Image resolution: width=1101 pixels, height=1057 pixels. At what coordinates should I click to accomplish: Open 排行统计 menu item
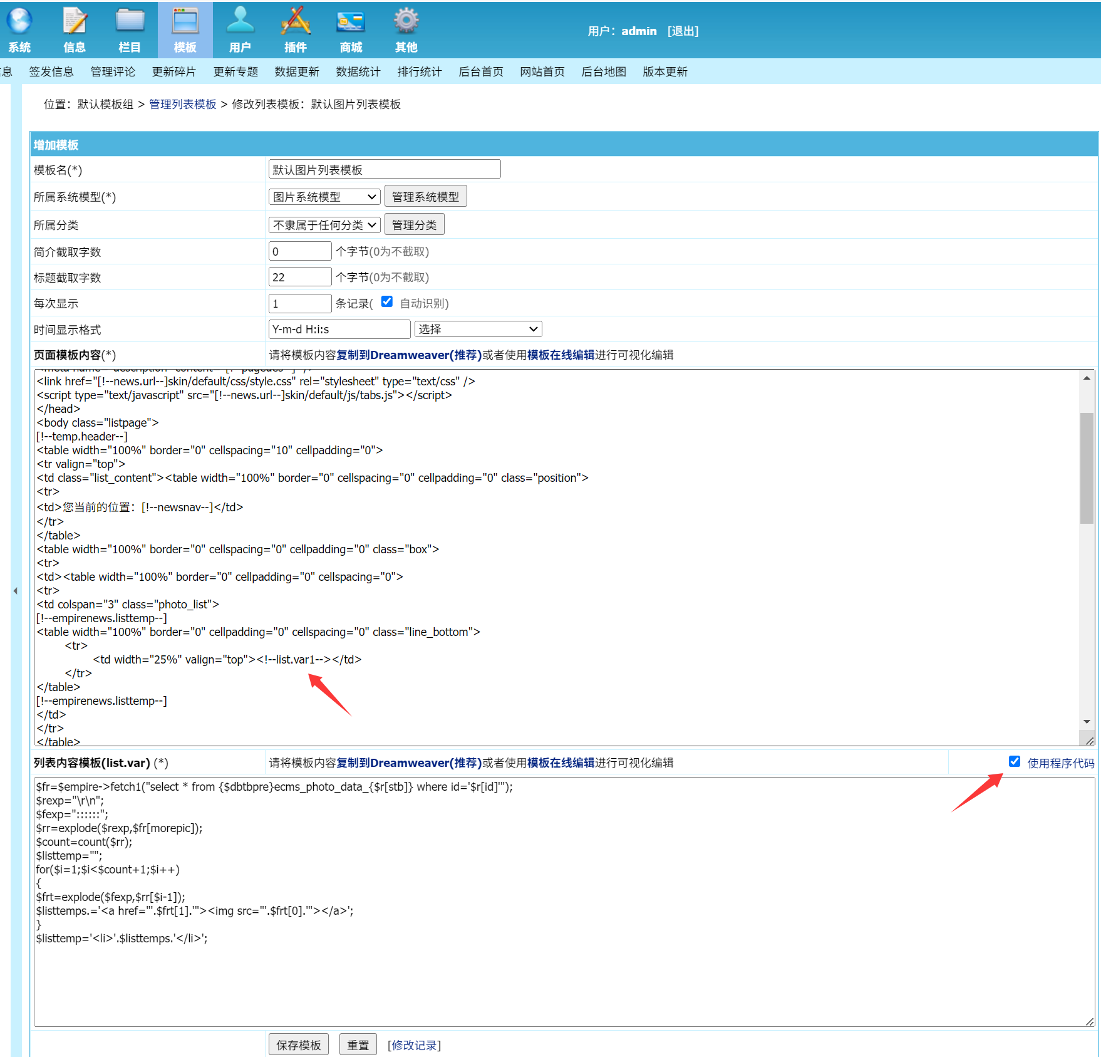(x=420, y=71)
